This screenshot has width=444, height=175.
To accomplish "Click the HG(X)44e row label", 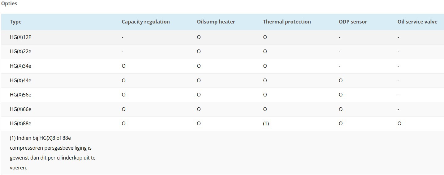I will click(20, 80).
